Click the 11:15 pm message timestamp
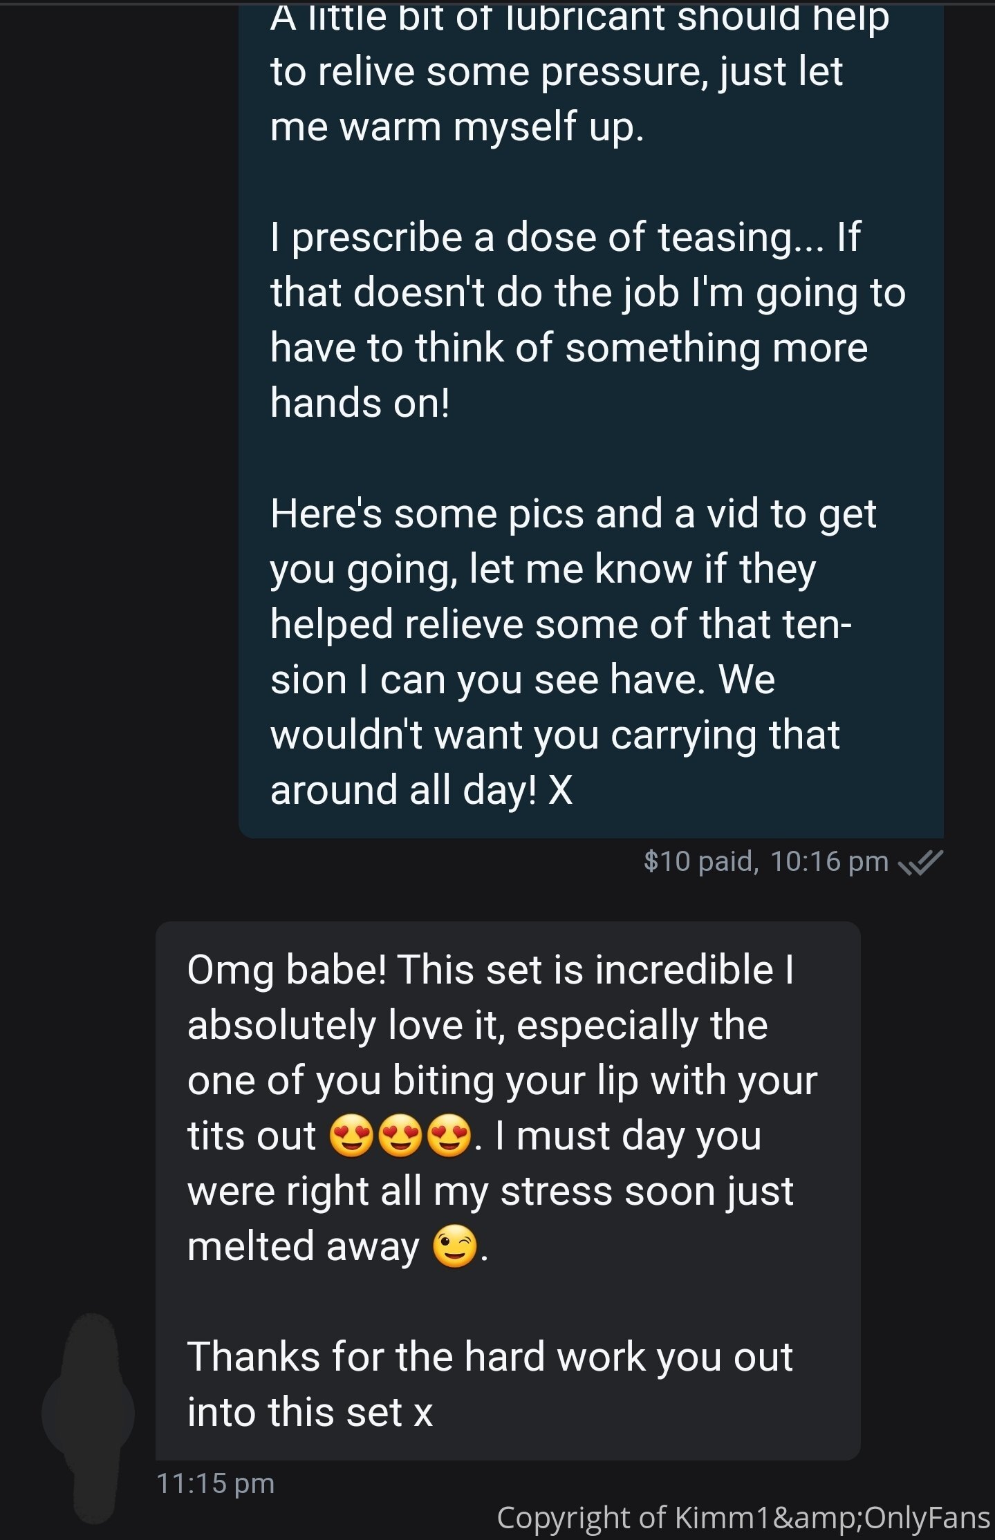Image resolution: width=995 pixels, height=1540 pixels. coord(216,1483)
